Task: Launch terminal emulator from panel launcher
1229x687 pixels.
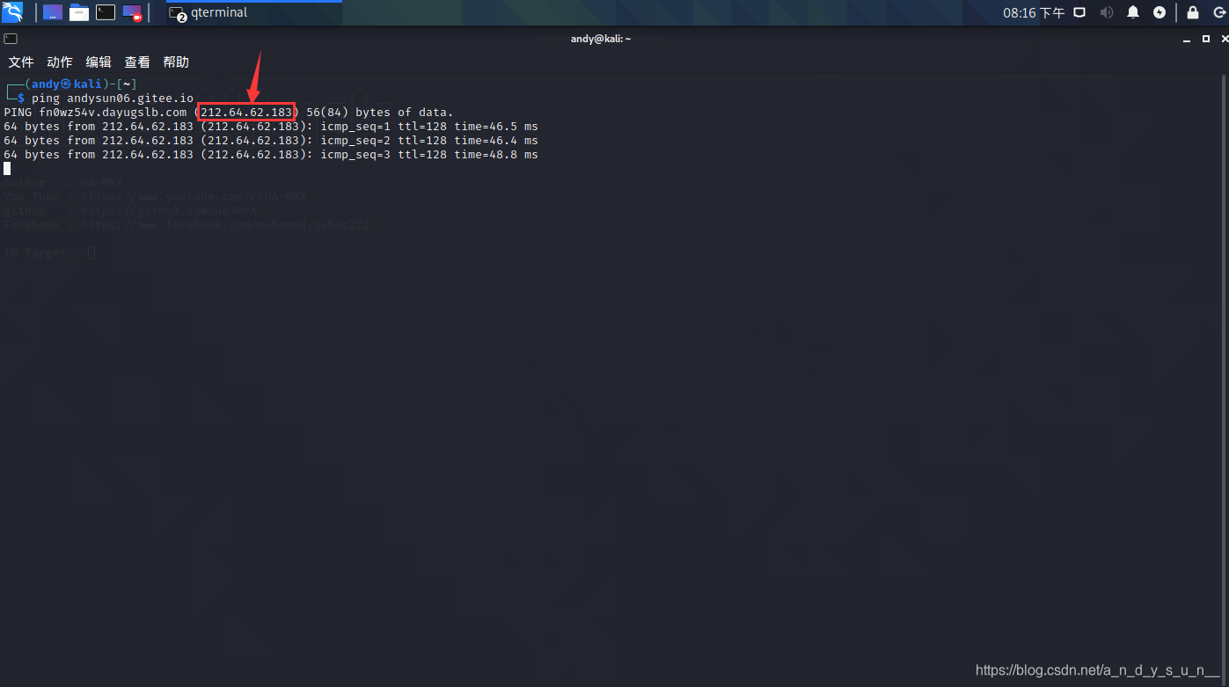Action: click(x=106, y=12)
